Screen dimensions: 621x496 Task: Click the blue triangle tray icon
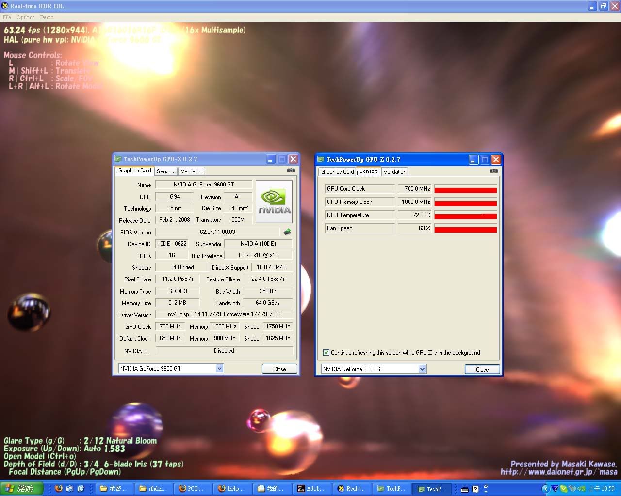point(555,489)
